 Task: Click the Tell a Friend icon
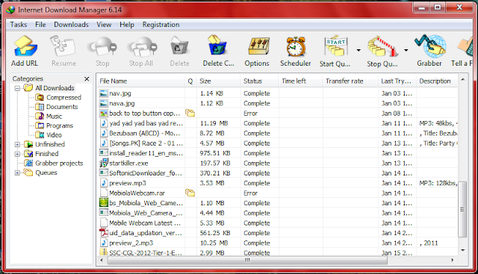tap(465, 46)
